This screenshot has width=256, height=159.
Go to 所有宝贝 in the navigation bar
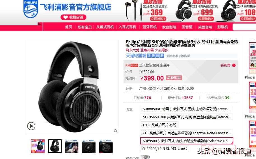(x=85, y=27)
